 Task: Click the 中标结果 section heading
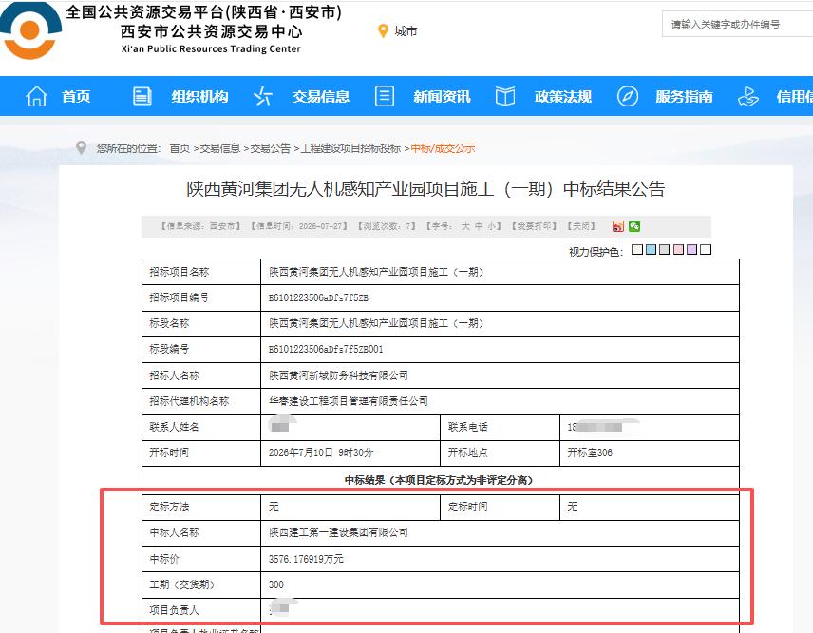(x=439, y=480)
